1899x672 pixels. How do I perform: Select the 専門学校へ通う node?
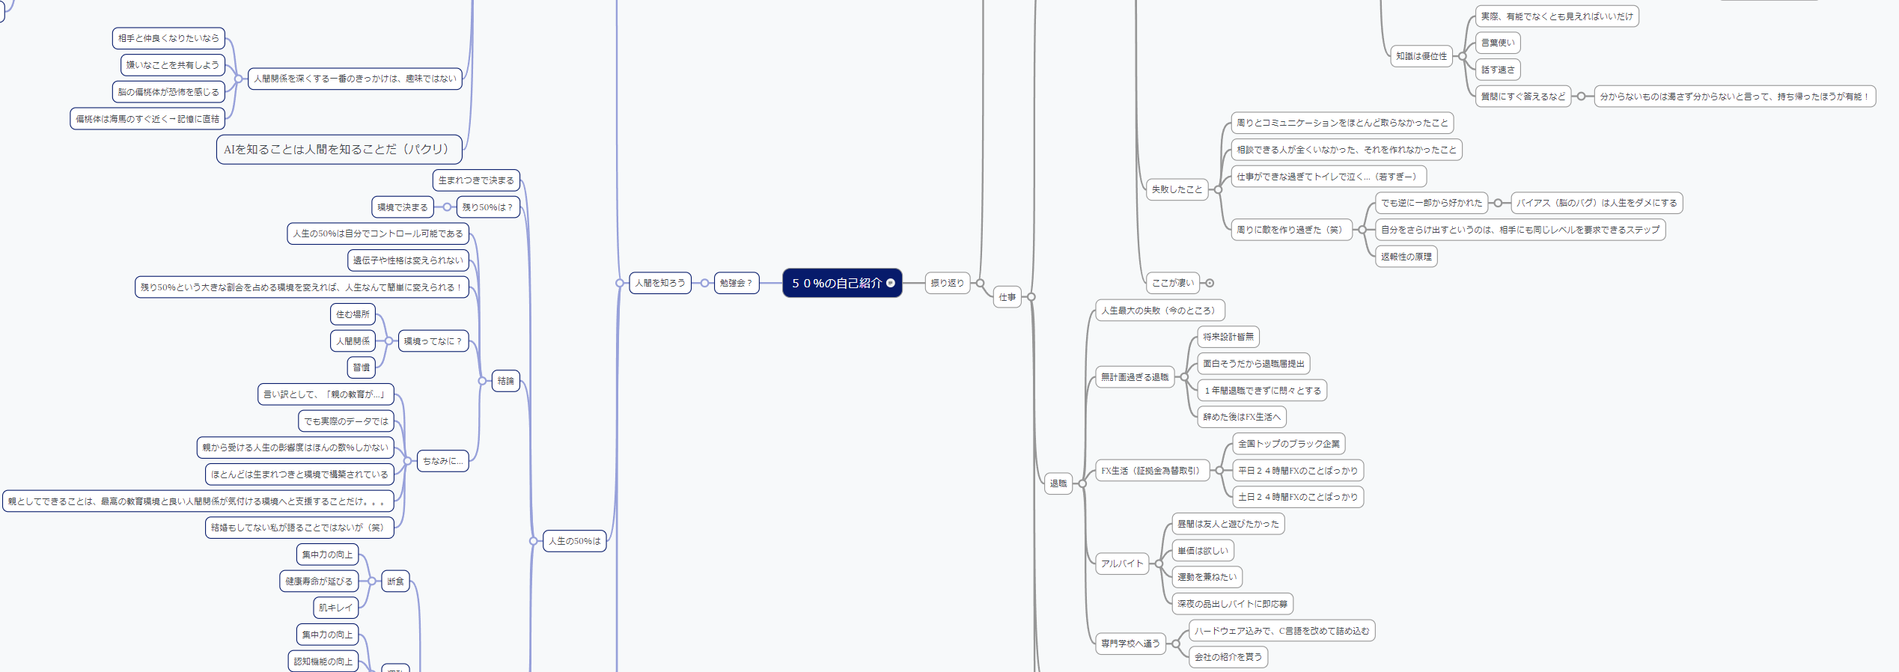pyautogui.click(x=1130, y=644)
